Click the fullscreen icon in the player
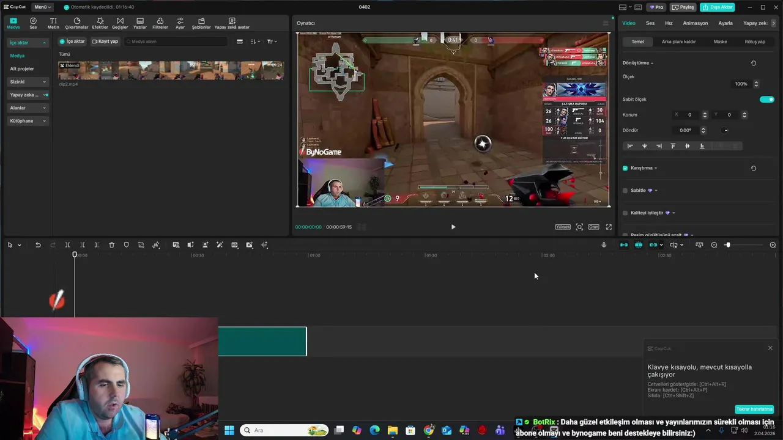The height and width of the screenshot is (440, 783). (x=609, y=227)
